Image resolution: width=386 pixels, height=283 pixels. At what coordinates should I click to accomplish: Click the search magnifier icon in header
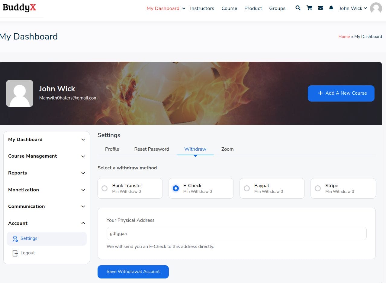pyautogui.click(x=298, y=8)
